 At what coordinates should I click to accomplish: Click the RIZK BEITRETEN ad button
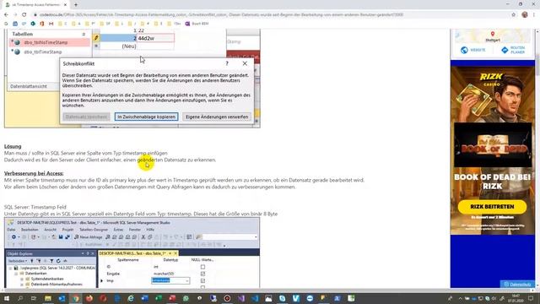[492, 207]
